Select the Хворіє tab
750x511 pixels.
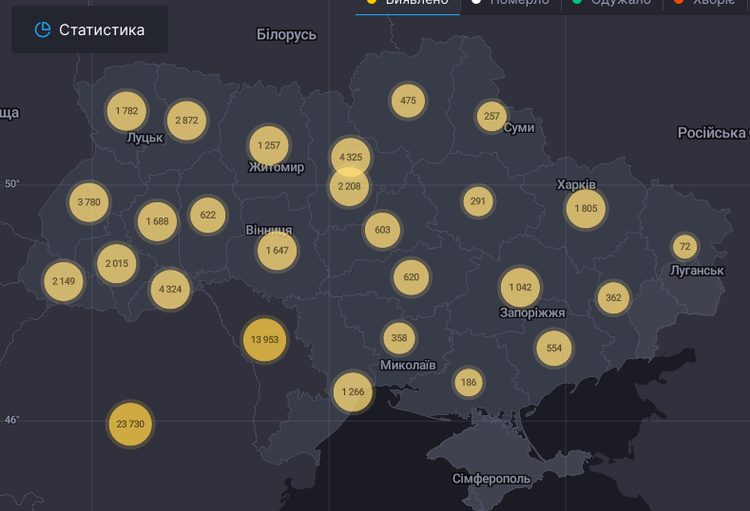tap(707, 3)
